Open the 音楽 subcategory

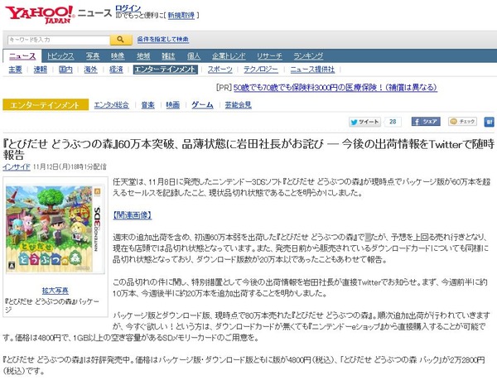click(147, 105)
